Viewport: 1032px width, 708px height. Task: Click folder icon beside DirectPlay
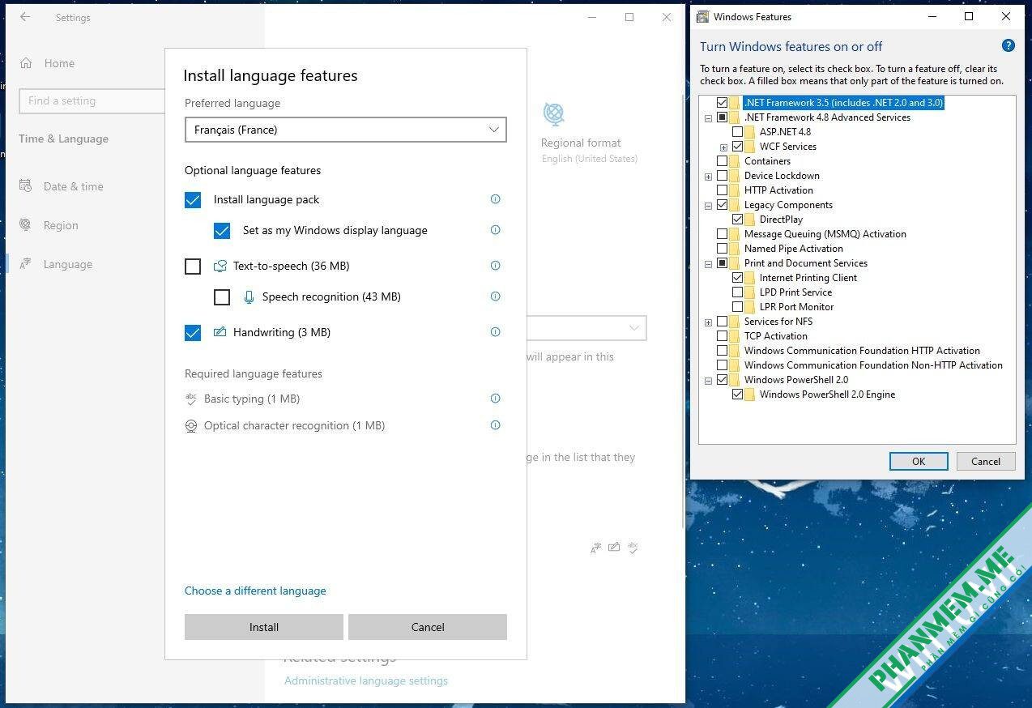pyautogui.click(x=749, y=220)
